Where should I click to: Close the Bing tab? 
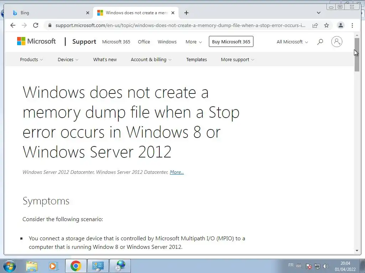(88, 13)
